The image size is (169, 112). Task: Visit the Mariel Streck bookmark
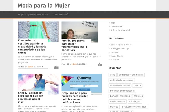click(117, 56)
